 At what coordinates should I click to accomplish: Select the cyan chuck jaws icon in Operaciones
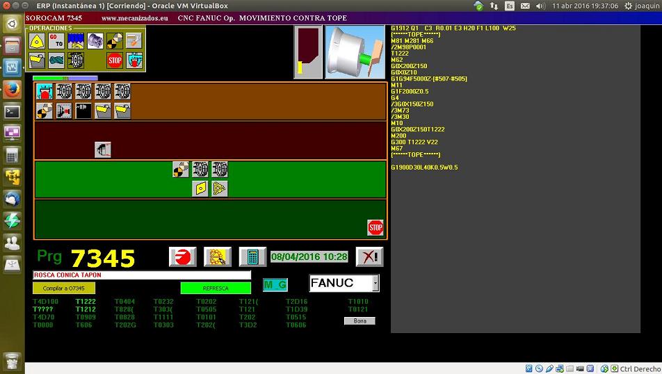pos(134,60)
